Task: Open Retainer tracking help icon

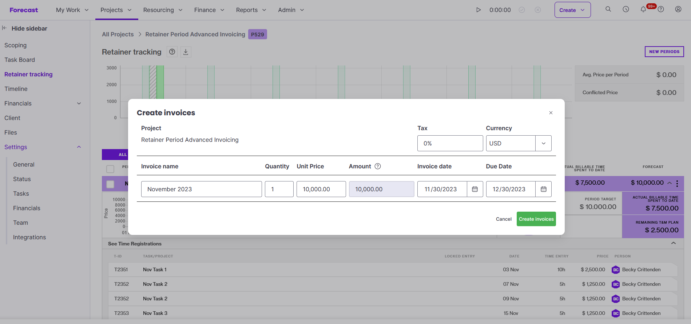Action: pos(172,52)
